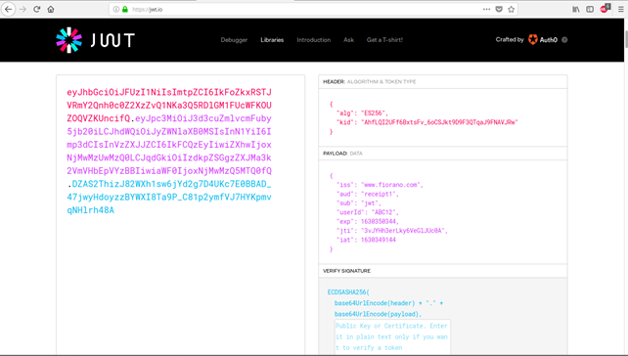Click the colorful JWT logo

click(95, 40)
